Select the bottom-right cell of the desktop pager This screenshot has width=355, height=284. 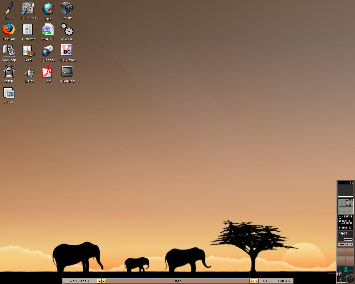[350, 261]
